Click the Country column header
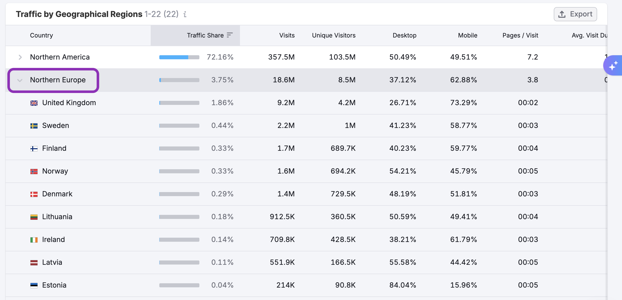 pyautogui.click(x=41, y=35)
